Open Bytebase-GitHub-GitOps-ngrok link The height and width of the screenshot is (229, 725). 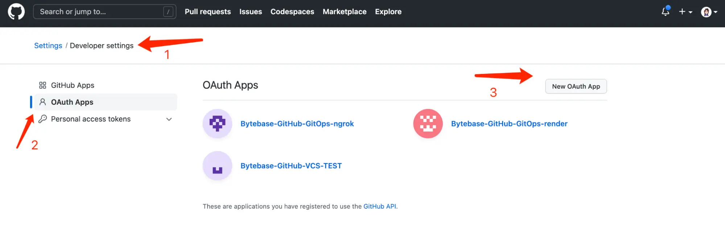(297, 124)
